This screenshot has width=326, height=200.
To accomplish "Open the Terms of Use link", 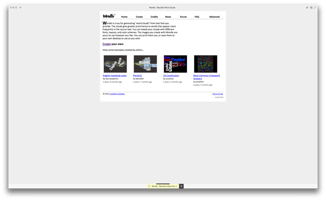I will pos(217,94).
